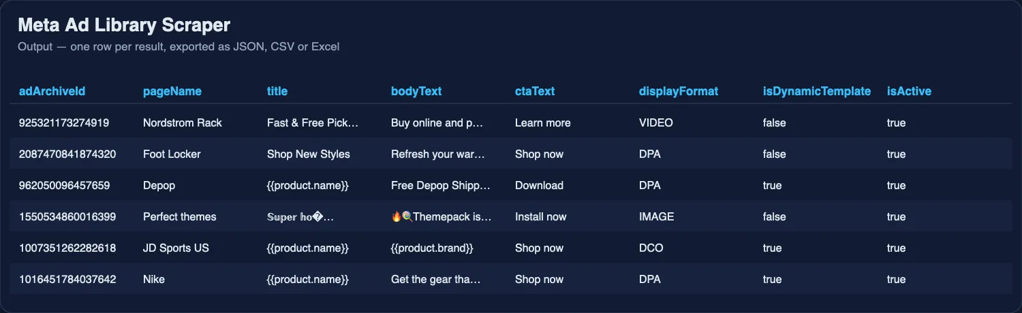This screenshot has width=1022, height=313.
Task: Select the {{product.brand}} body text cell
Action: click(432, 248)
